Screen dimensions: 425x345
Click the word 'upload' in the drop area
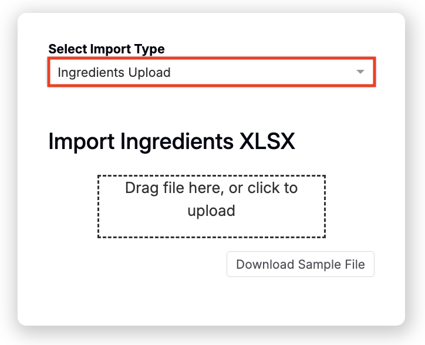[211, 211]
